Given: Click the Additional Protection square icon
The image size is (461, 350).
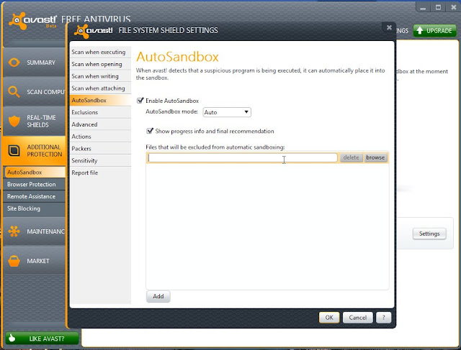Looking at the screenshot, I should pos(14,150).
